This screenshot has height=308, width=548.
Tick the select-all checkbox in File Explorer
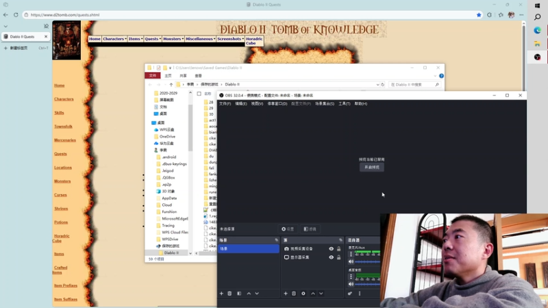(x=199, y=94)
